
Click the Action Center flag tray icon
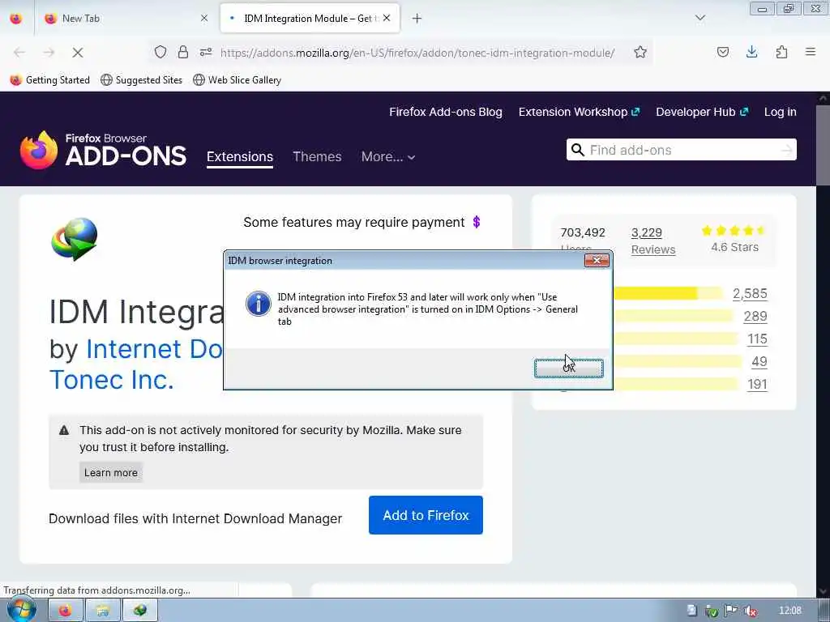[731, 611]
